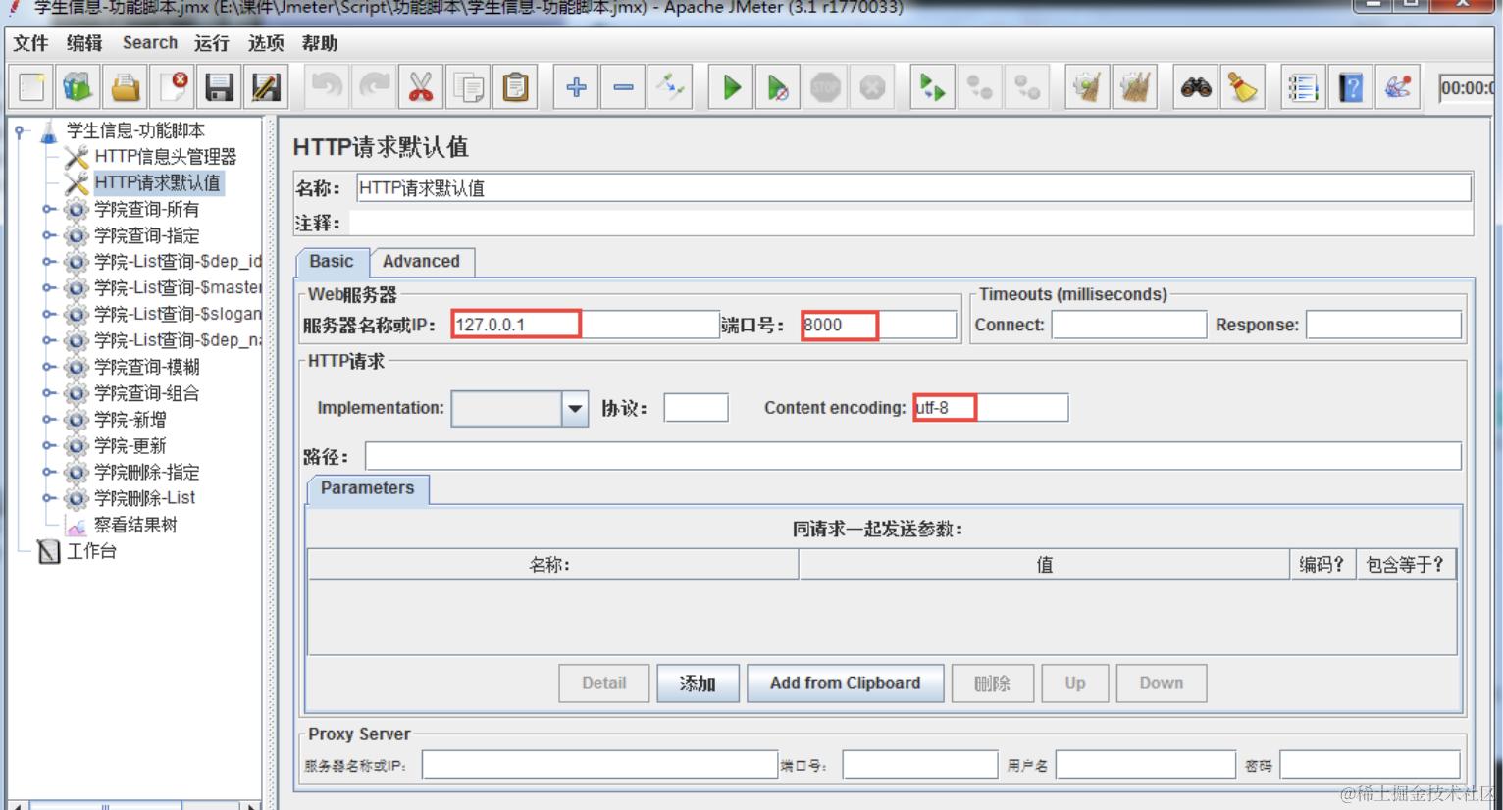Open the 帮助 menu
1503x810 pixels.
pyautogui.click(x=320, y=43)
